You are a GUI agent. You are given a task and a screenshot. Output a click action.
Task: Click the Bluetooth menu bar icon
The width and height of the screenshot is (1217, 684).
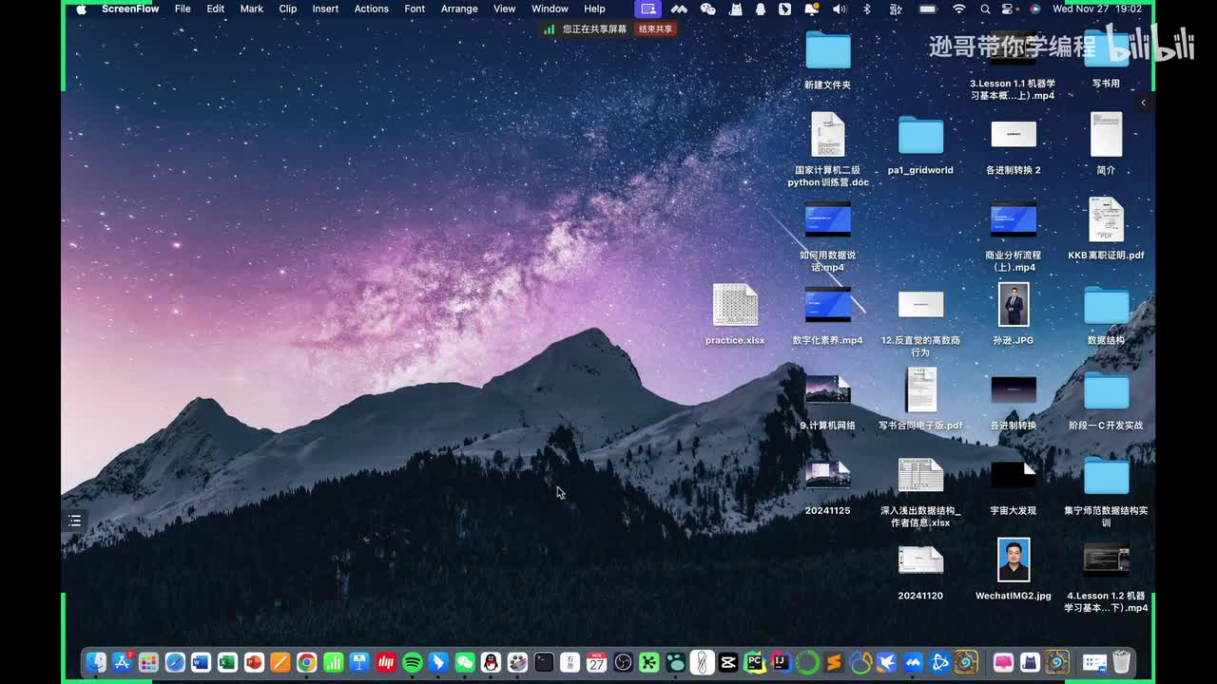tap(866, 9)
